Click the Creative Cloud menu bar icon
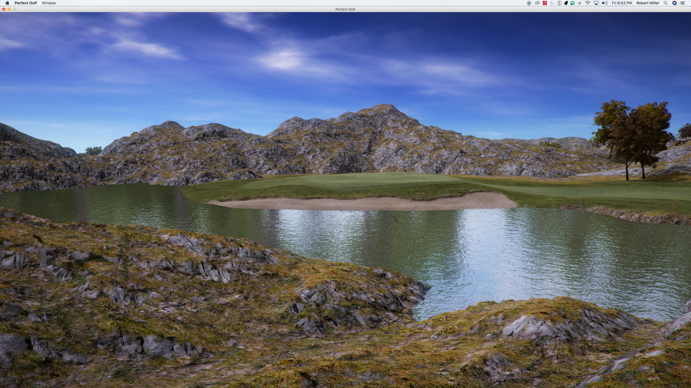691x388 pixels. point(537,3)
